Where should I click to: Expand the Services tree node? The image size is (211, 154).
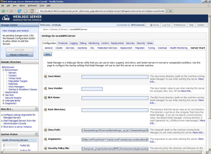pos(3,95)
